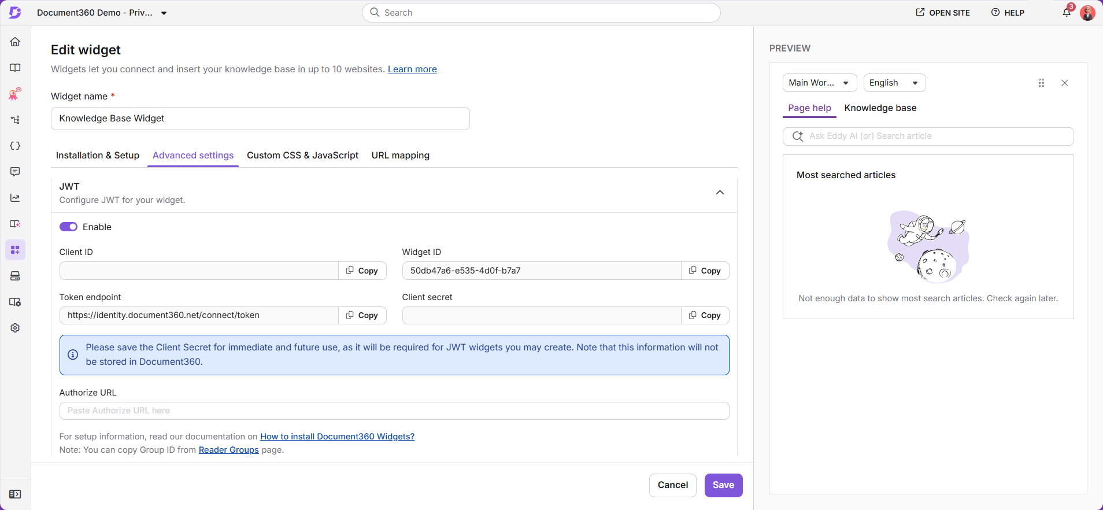Open the Reader Groups link
The image size is (1103, 510).
coord(229,450)
